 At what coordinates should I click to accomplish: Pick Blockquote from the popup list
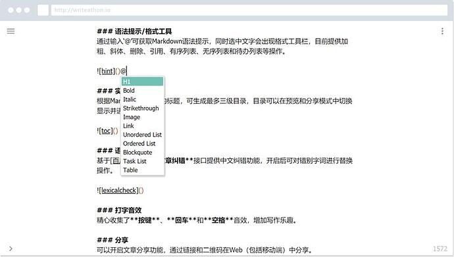[143, 152]
